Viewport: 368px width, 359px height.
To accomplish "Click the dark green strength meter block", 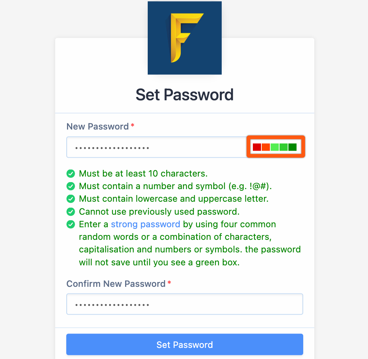I will point(292,147).
